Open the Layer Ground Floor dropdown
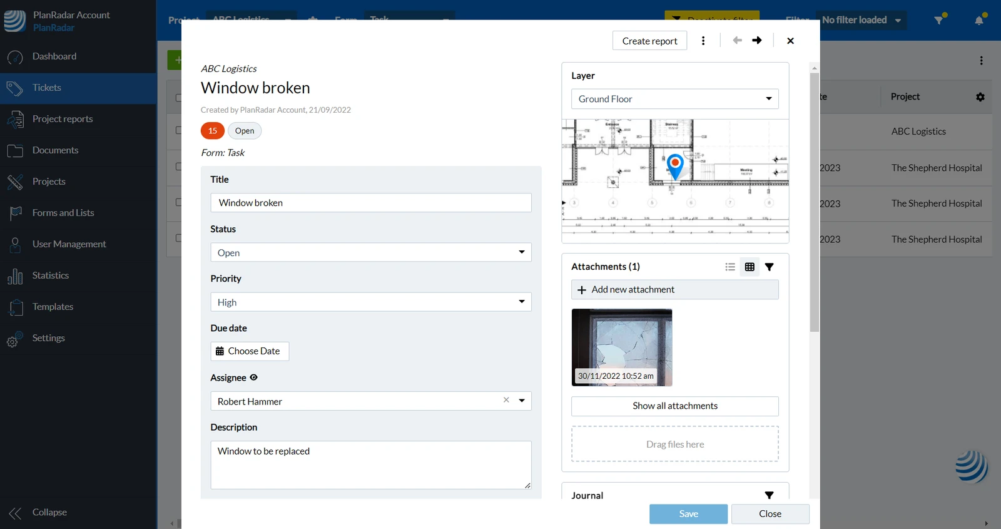This screenshot has height=529, width=1001. [x=675, y=99]
